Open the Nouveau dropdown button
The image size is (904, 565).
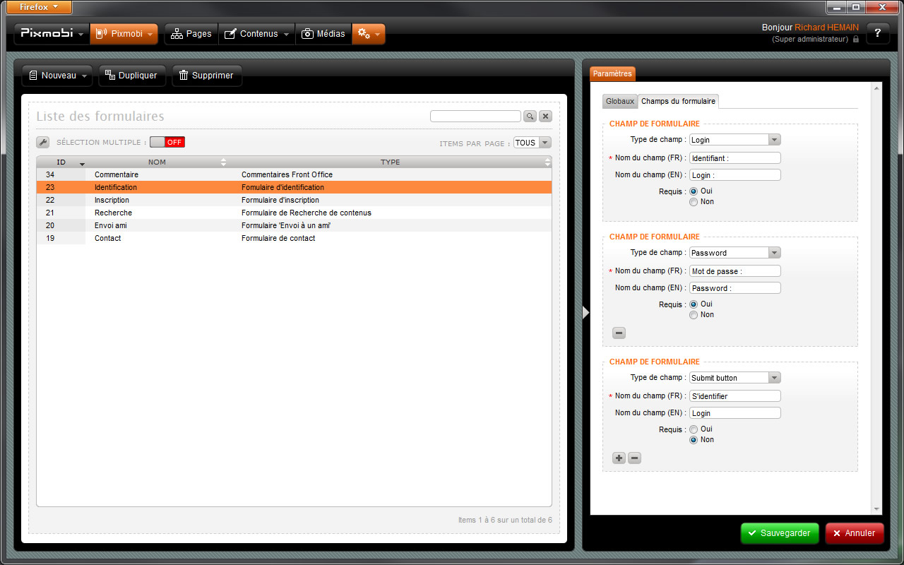click(x=58, y=76)
